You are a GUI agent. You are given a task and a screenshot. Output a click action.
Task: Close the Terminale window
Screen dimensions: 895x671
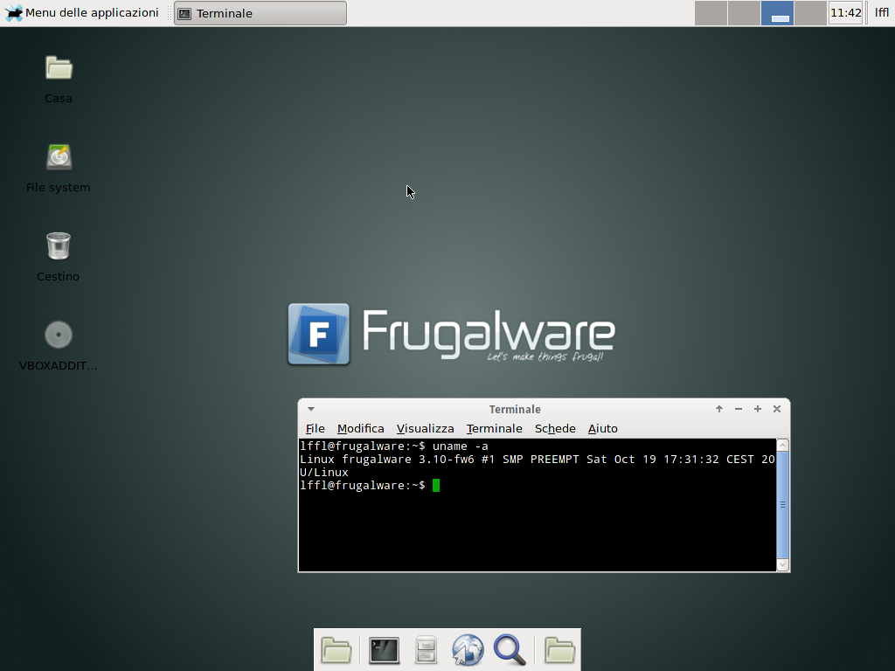pyautogui.click(x=777, y=409)
